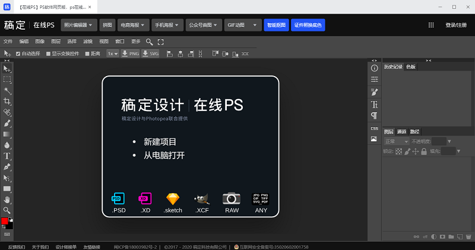This screenshot has width=475, height=250.
Task: Toggle lock position cross-arrows icon
Action: click(416, 151)
